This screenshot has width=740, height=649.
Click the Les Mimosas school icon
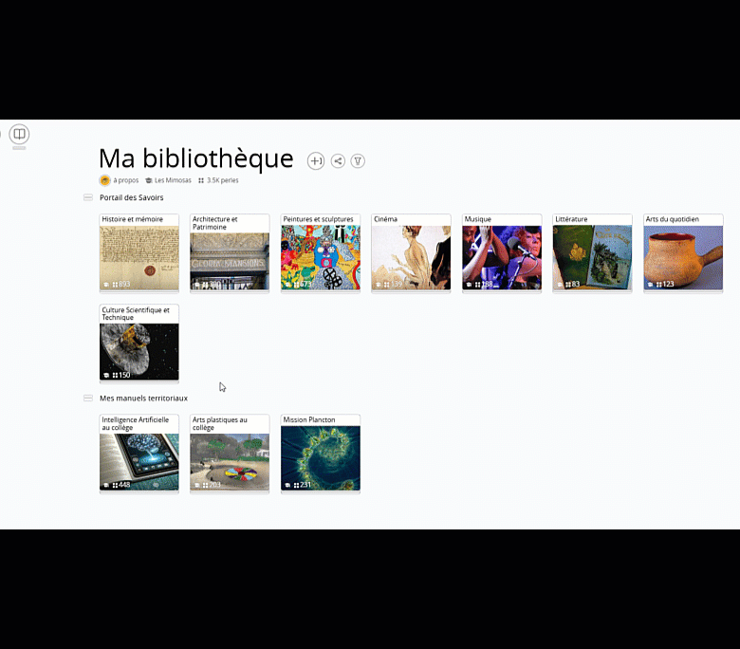[x=149, y=180]
